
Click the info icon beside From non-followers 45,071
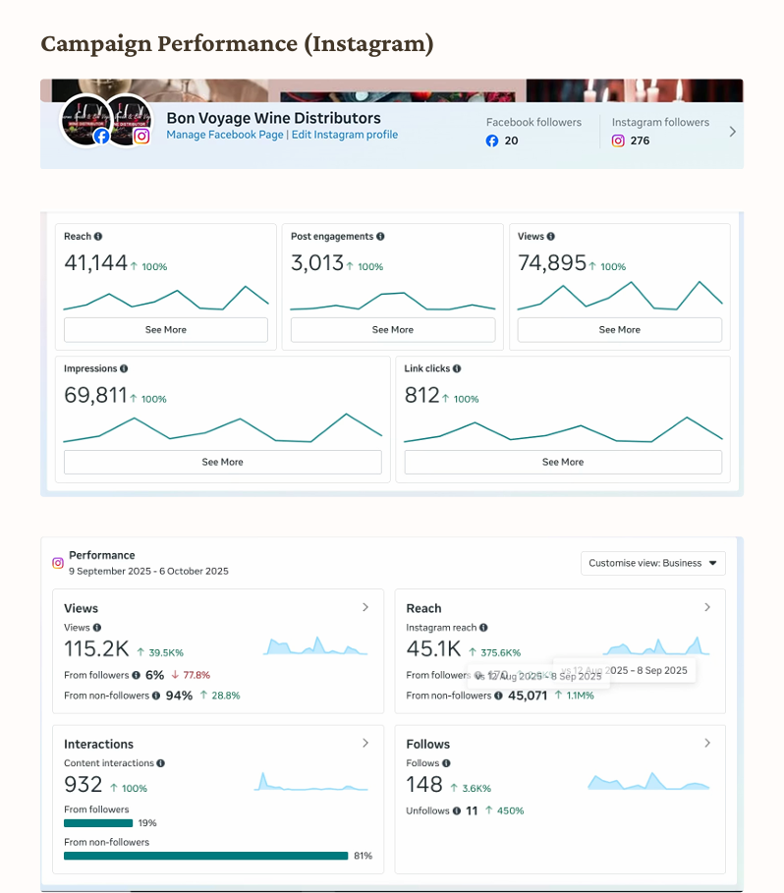point(498,696)
